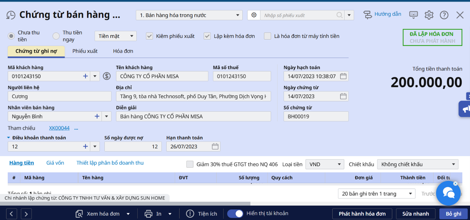The width and height of the screenshot is (470, 220).
Task: Toggle the Hiển thị tài khoản switch
Action: click(235, 214)
